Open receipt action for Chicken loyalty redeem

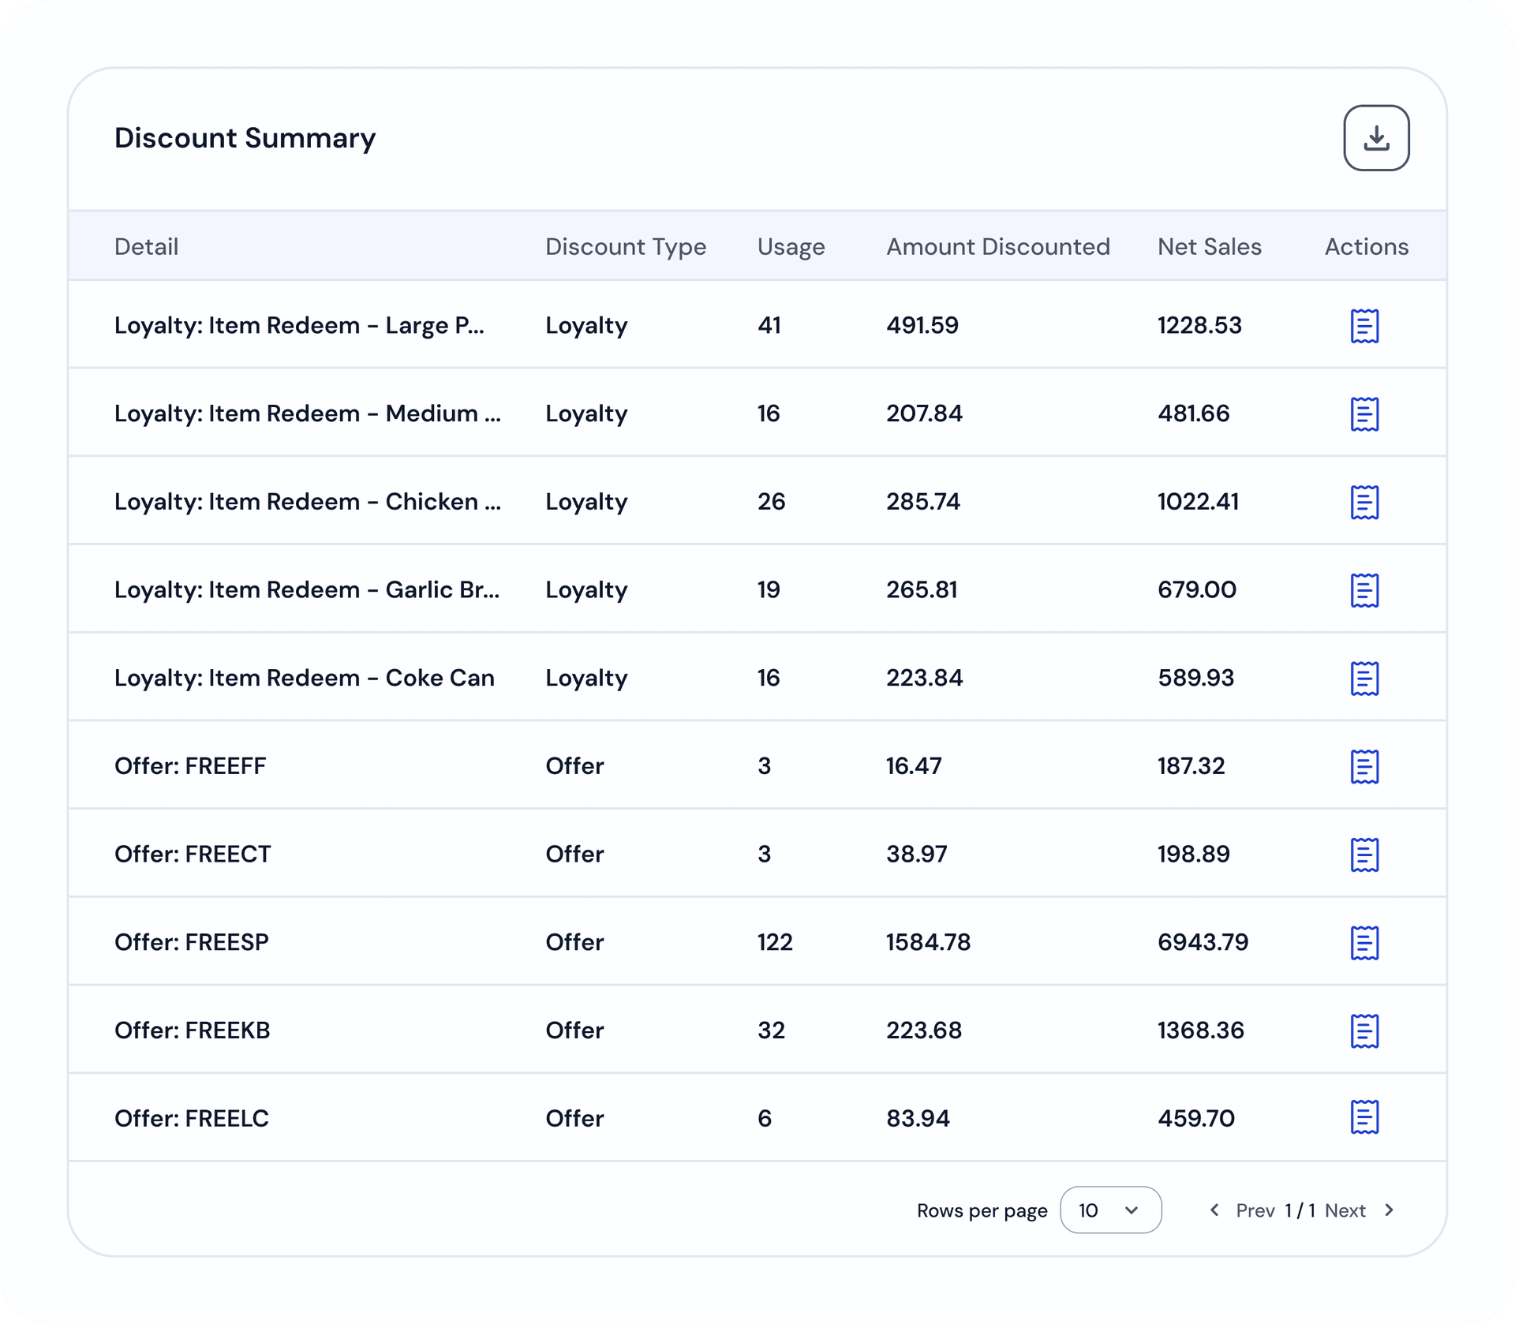(x=1364, y=503)
